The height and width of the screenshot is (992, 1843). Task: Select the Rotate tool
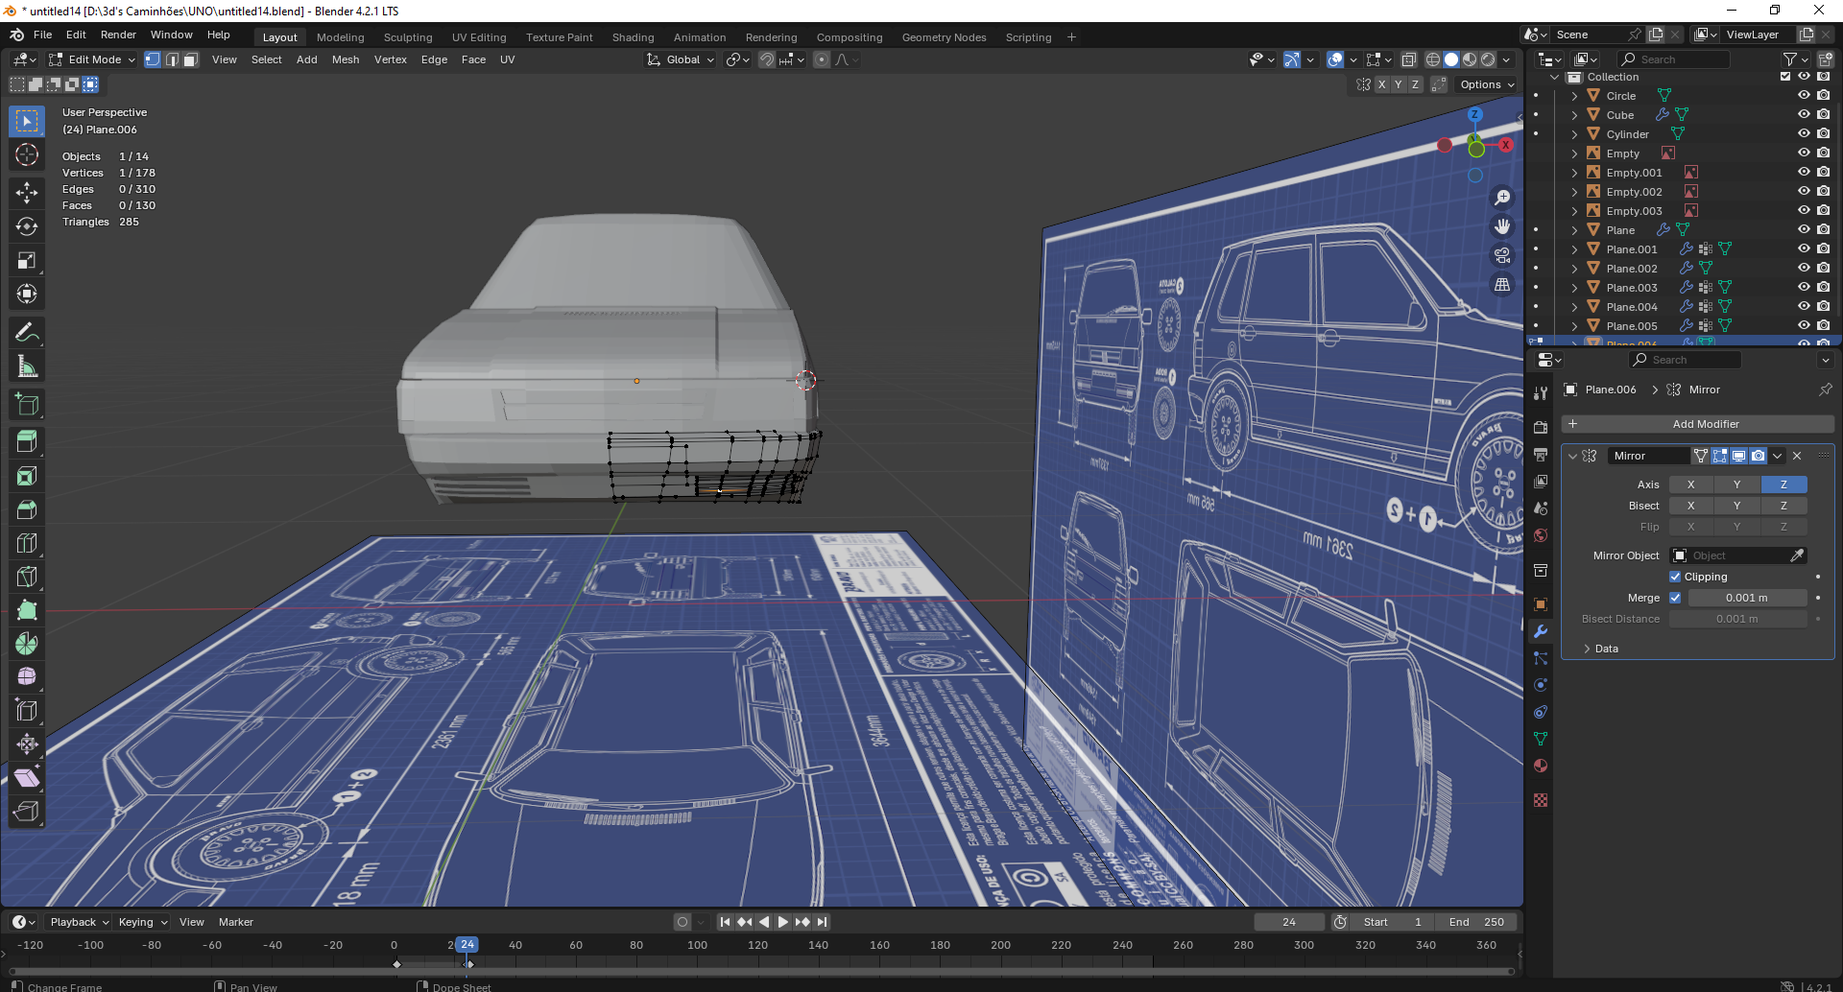pos(27,226)
